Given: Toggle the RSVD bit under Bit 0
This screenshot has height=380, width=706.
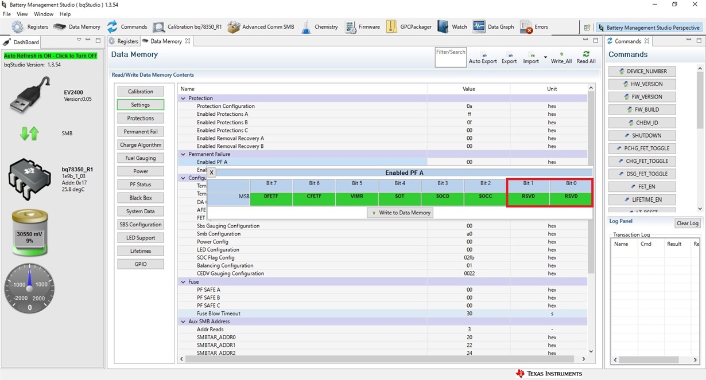Looking at the screenshot, I should pos(571,199).
